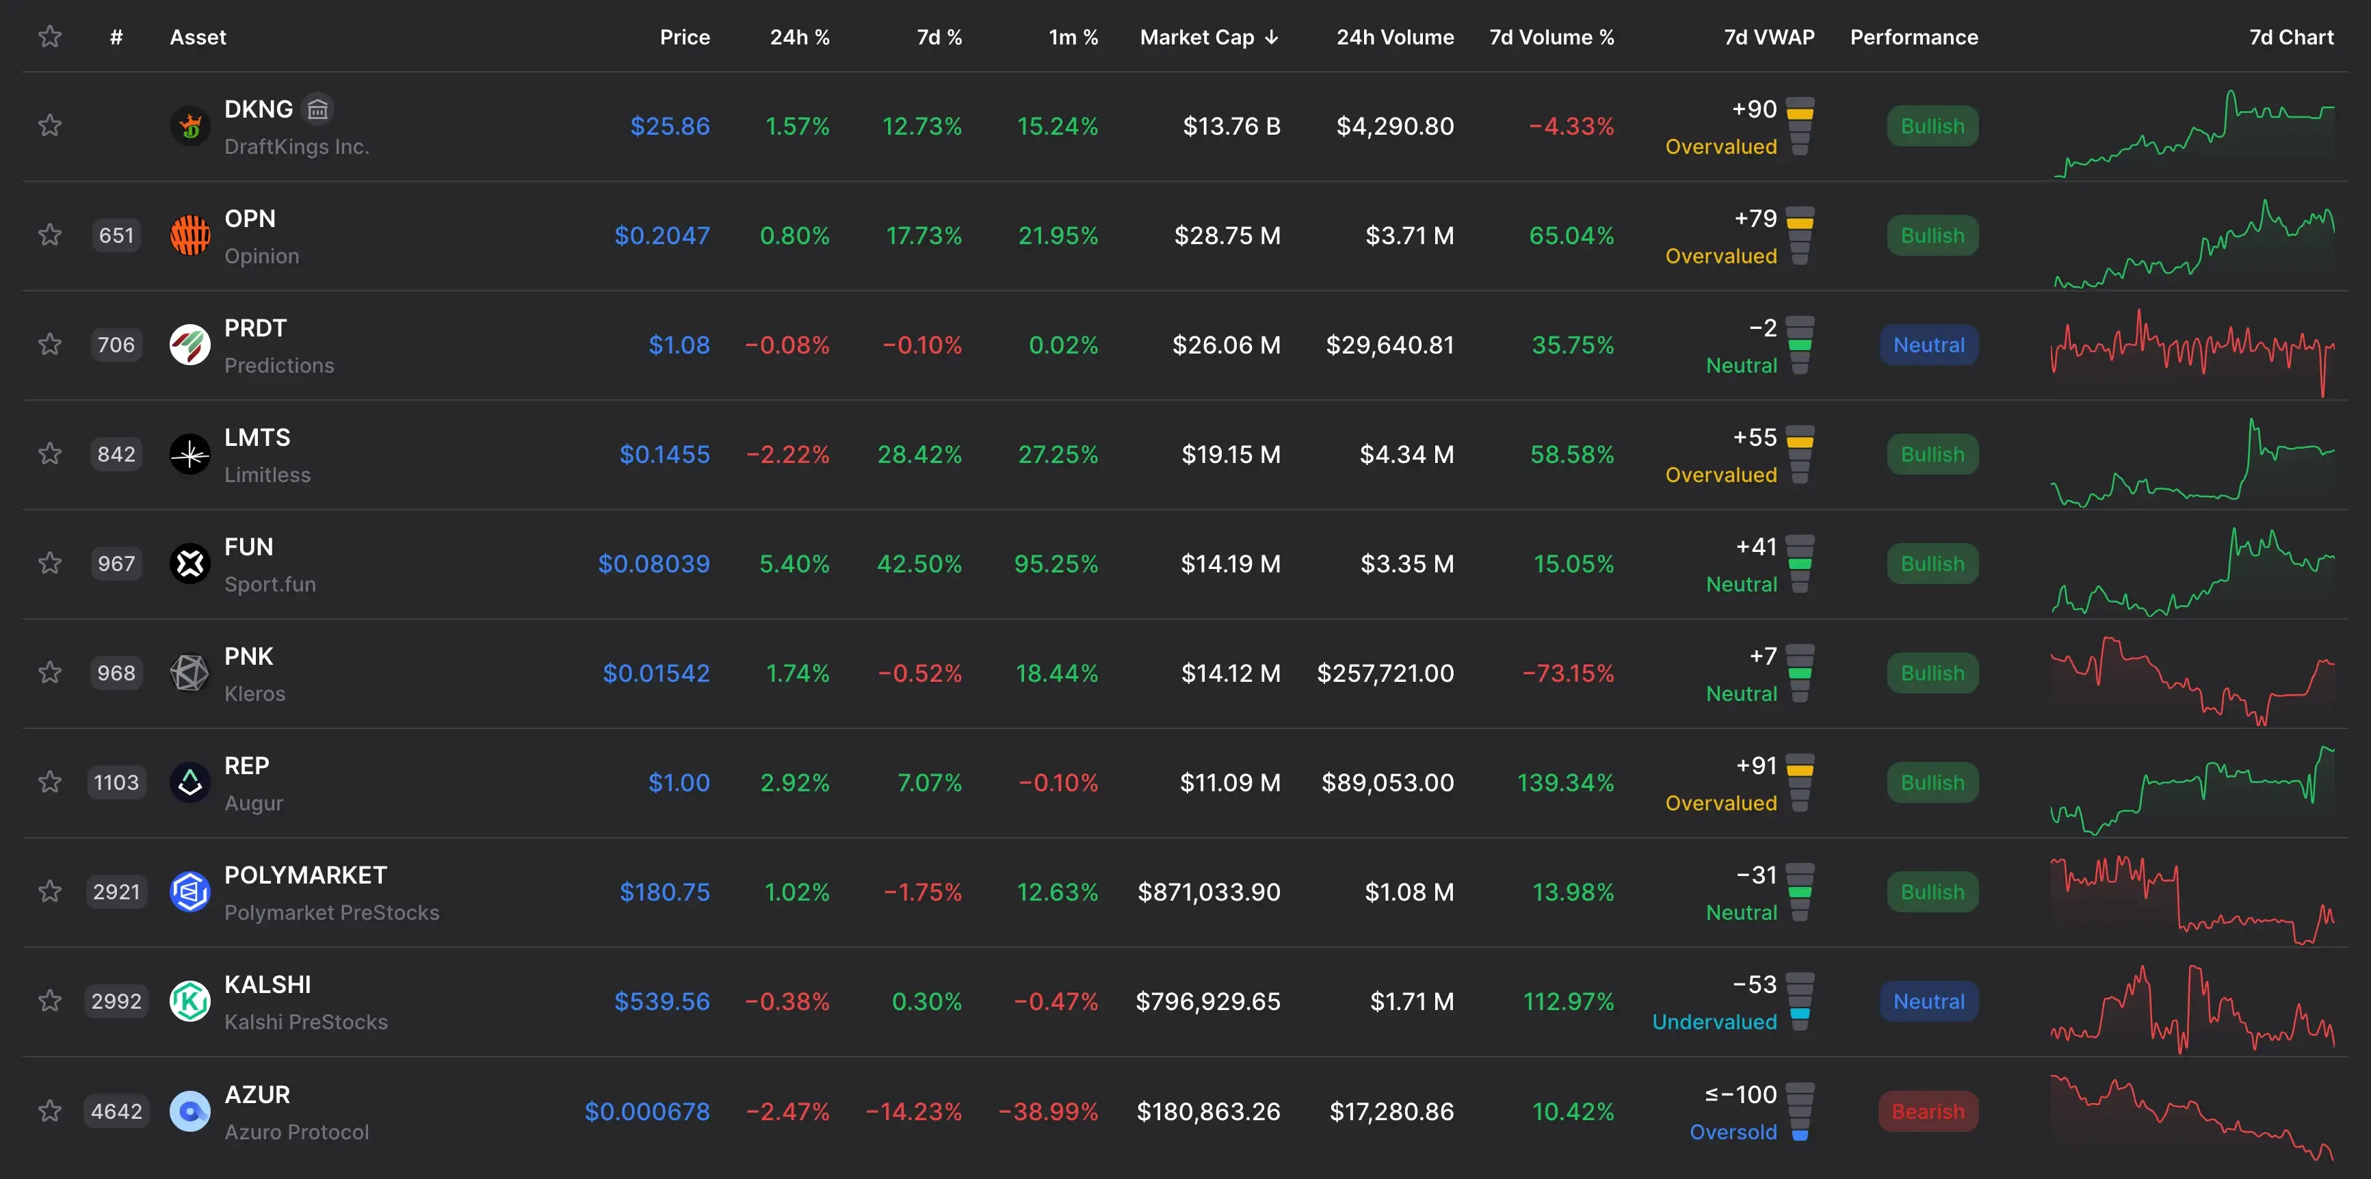
Task: Click the PRDT VWAP gauge indicator
Action: point(1799,345)
